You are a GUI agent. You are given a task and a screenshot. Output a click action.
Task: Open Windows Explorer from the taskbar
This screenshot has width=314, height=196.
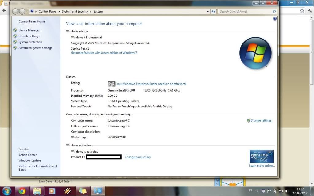click(37, 191)
